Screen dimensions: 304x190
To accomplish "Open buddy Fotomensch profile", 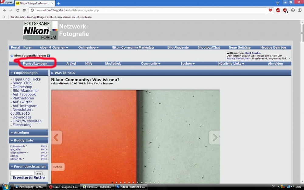I will [x=17, y=147].
